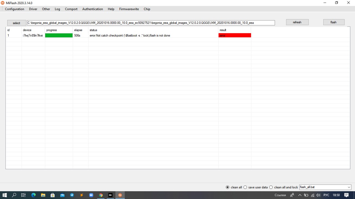The image size is (355, 199).
Task: Expand the flash_all.bat script dropdown
Action: point(349,187)
